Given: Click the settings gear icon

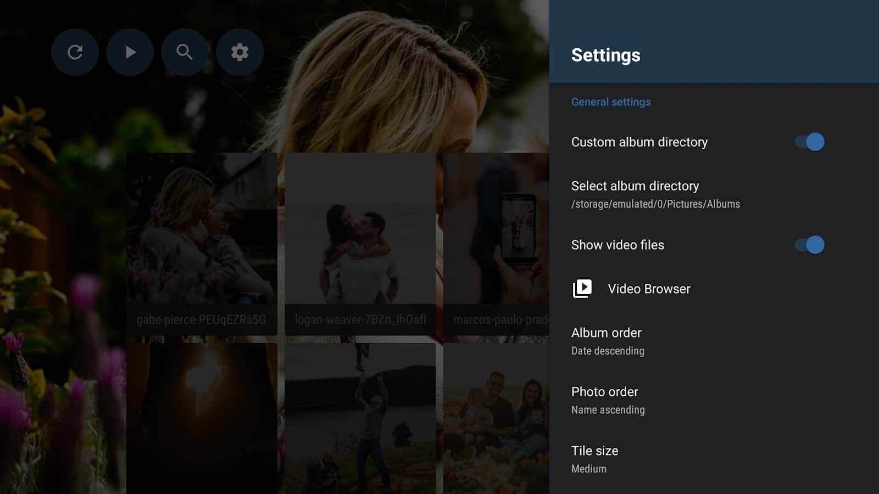Looking at the screenshot, I should pos(240,52).
